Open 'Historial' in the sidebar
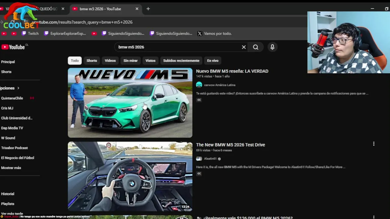Screen dimensions: 390x219 [x=8, y=194]
